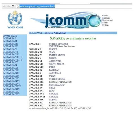The width and height of the screenshot is (134, 115).
Task: Click HOME PAGE in the breadcrumb bar
Action: (x=36, y=33)
